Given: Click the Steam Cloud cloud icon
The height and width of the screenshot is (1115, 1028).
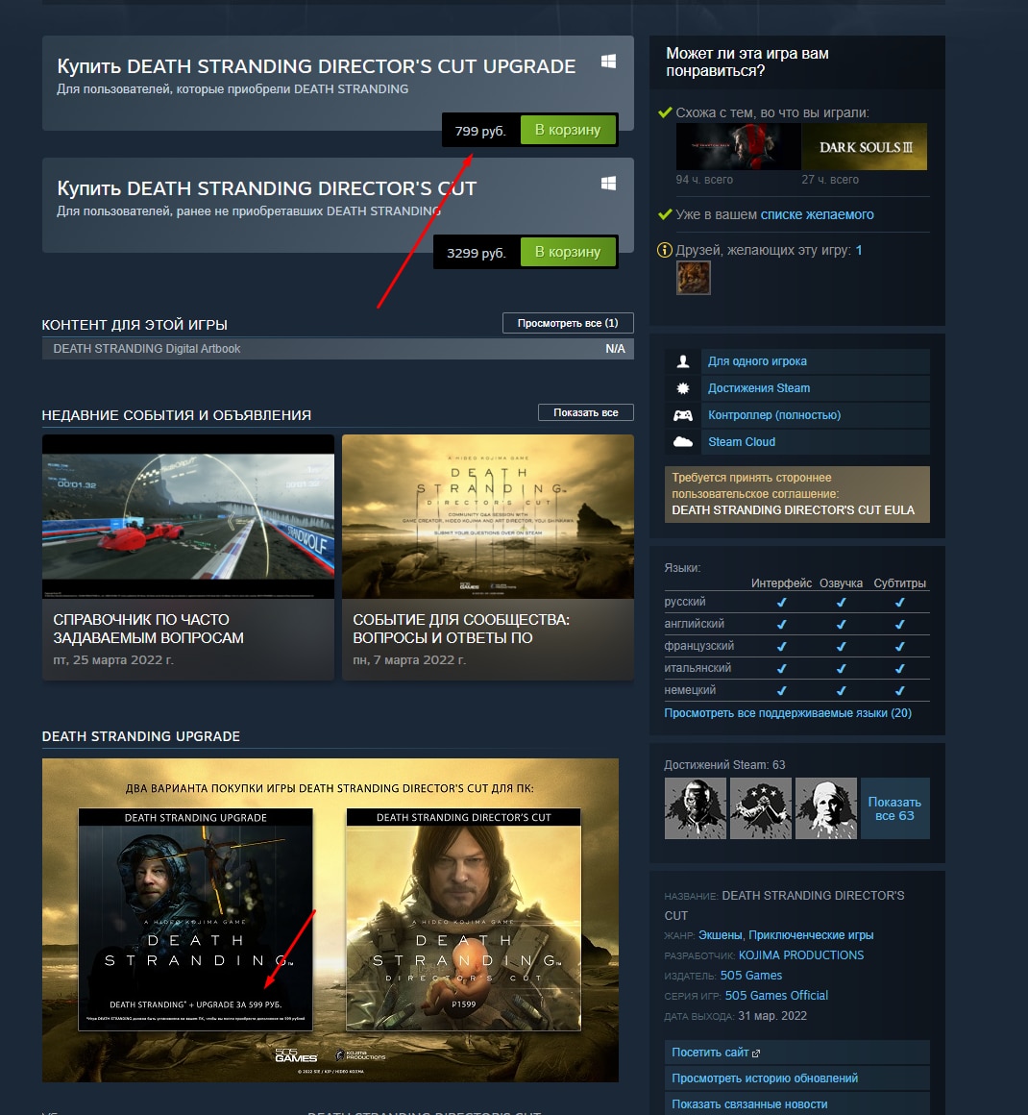Looking at the screenshot, I should (683, 442).
